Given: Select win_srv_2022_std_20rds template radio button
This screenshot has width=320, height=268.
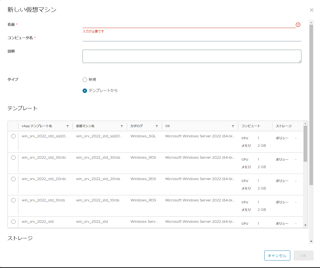Looking at the screenshot, I should click(x=13, y=179).
